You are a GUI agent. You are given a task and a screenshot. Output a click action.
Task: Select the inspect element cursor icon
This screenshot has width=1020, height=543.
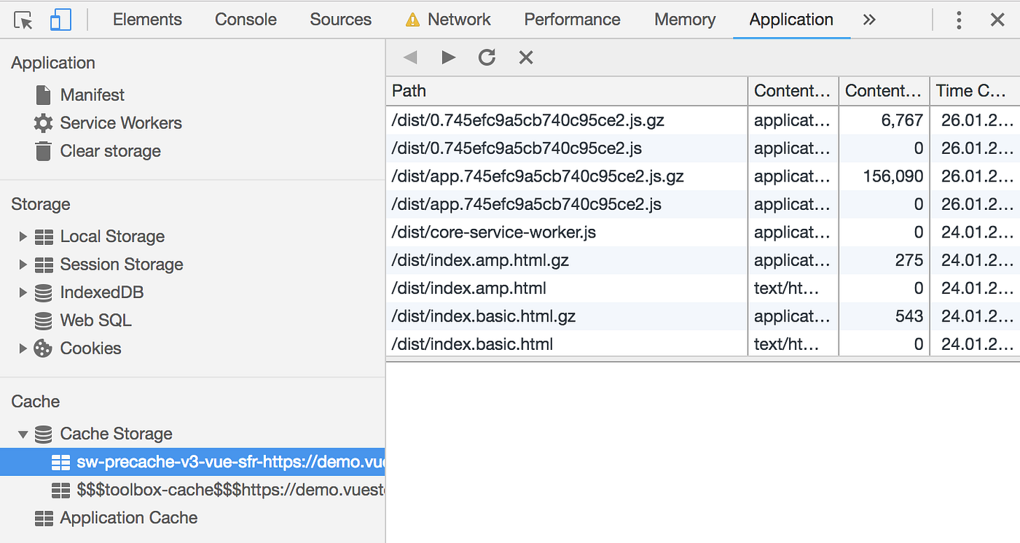[x=23, y=20]
